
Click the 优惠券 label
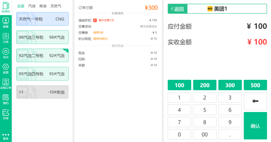click(83, 33)
